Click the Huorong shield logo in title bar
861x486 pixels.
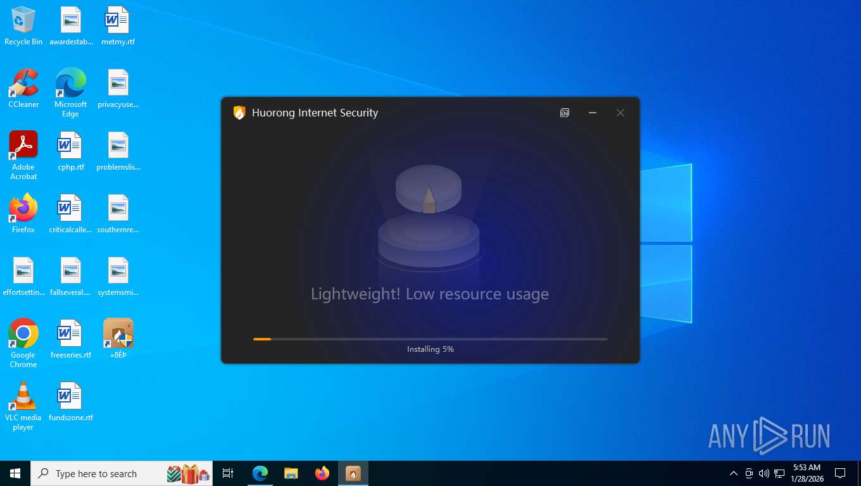(239, 113)
